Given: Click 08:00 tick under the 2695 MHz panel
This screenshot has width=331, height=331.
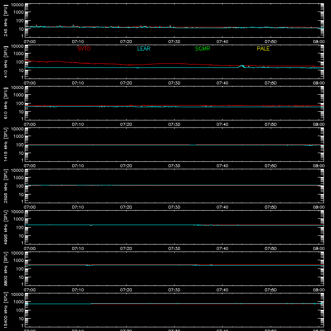Looking at the screenshot, I should pyautogui.click(x=319, y=207).
